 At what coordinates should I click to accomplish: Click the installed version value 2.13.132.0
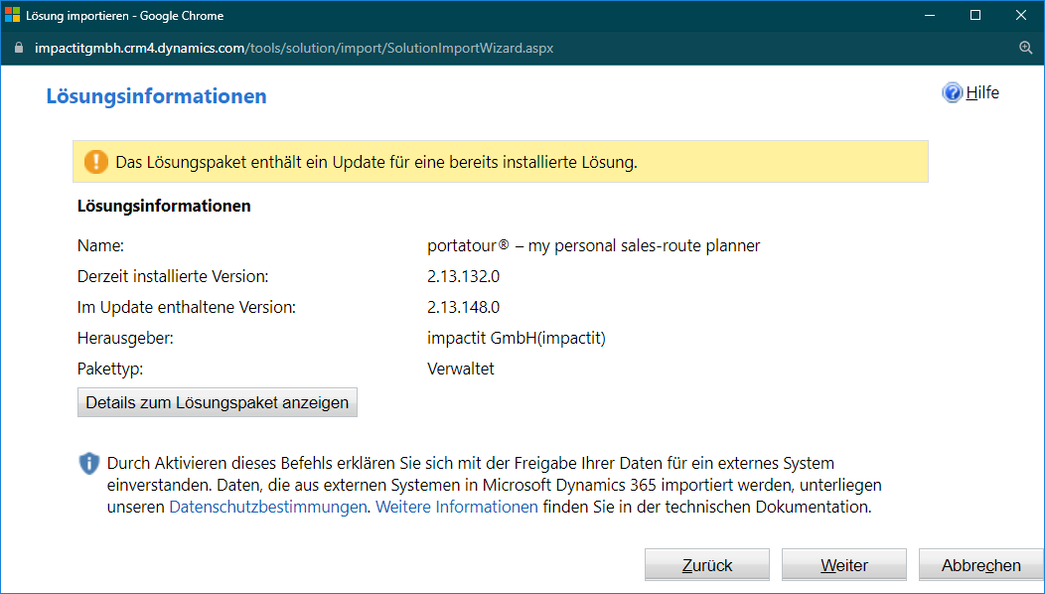pyautogui.click(x=463, y=277)
